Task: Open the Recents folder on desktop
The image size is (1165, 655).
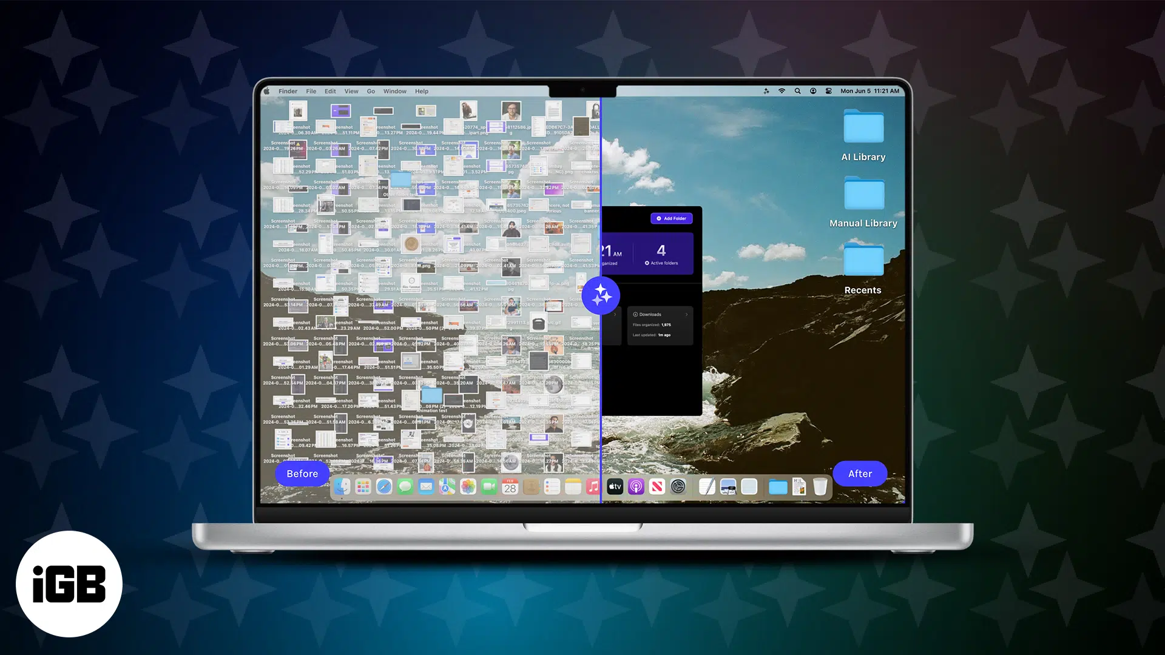Action: pyautogui.click(x=863, y=261)
